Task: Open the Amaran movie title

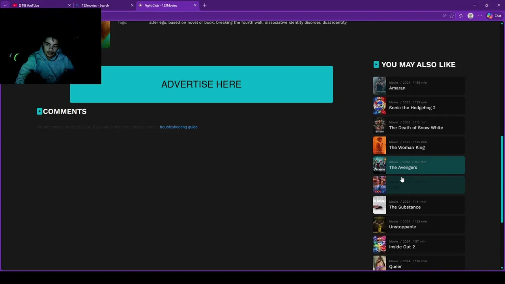Action: tap(397, 88)
